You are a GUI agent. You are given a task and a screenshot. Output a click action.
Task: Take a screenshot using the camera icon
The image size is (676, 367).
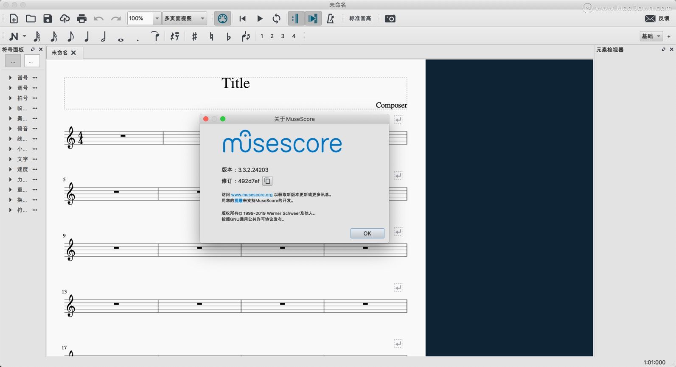click(390, 19)
